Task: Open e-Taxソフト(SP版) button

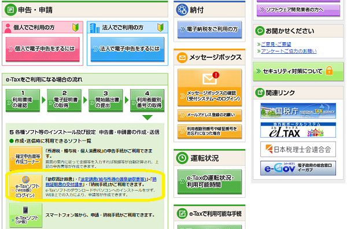Action: pyautogui.click(x=25, y=215)
